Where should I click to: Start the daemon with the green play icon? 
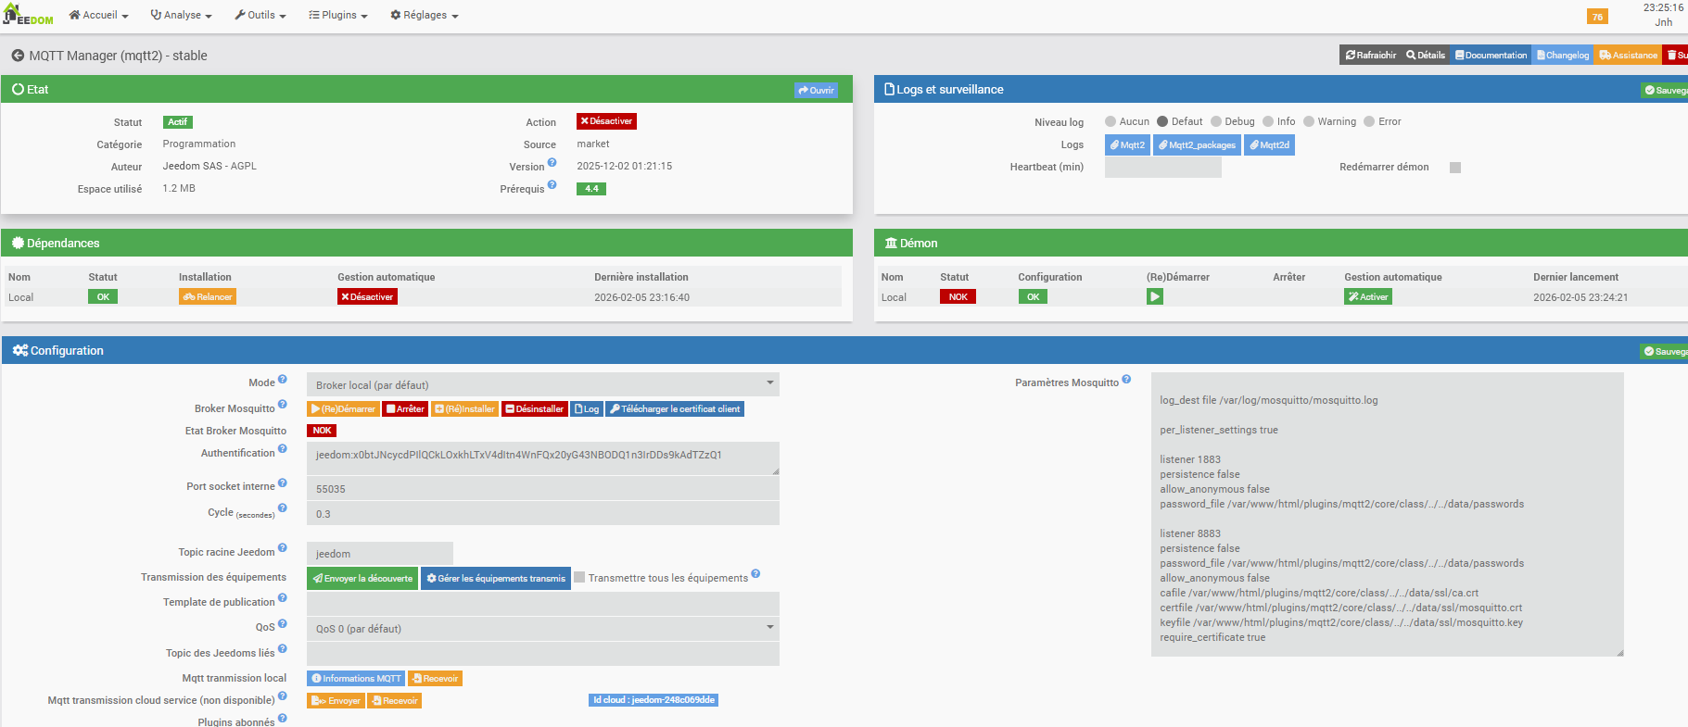tap(1155, 297)
